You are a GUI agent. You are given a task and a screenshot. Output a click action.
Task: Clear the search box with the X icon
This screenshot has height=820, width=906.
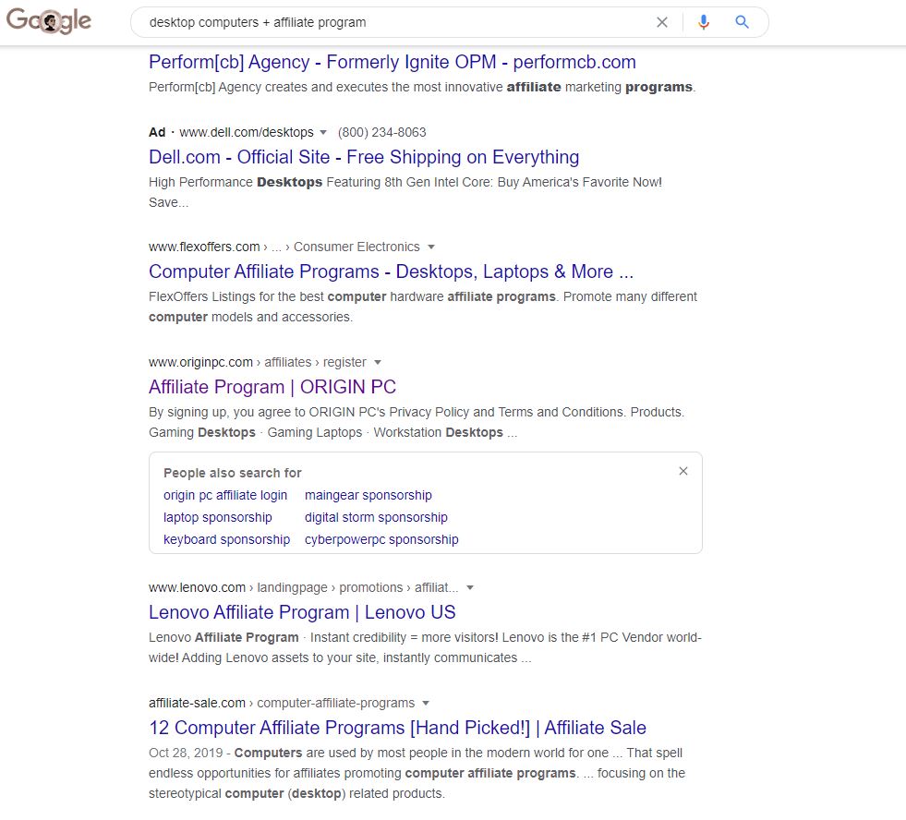[x=662, y=22]
